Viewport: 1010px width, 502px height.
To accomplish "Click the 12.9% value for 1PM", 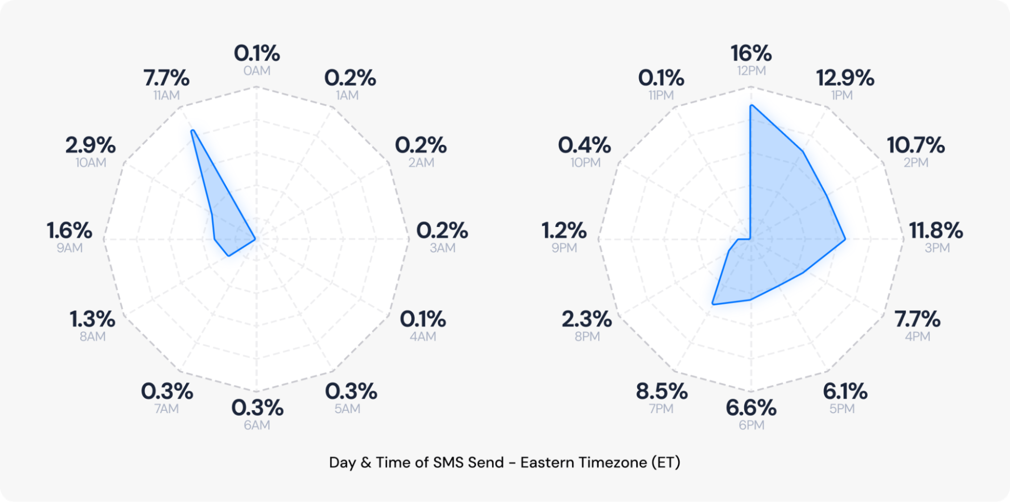I will (x=845, y=78).
